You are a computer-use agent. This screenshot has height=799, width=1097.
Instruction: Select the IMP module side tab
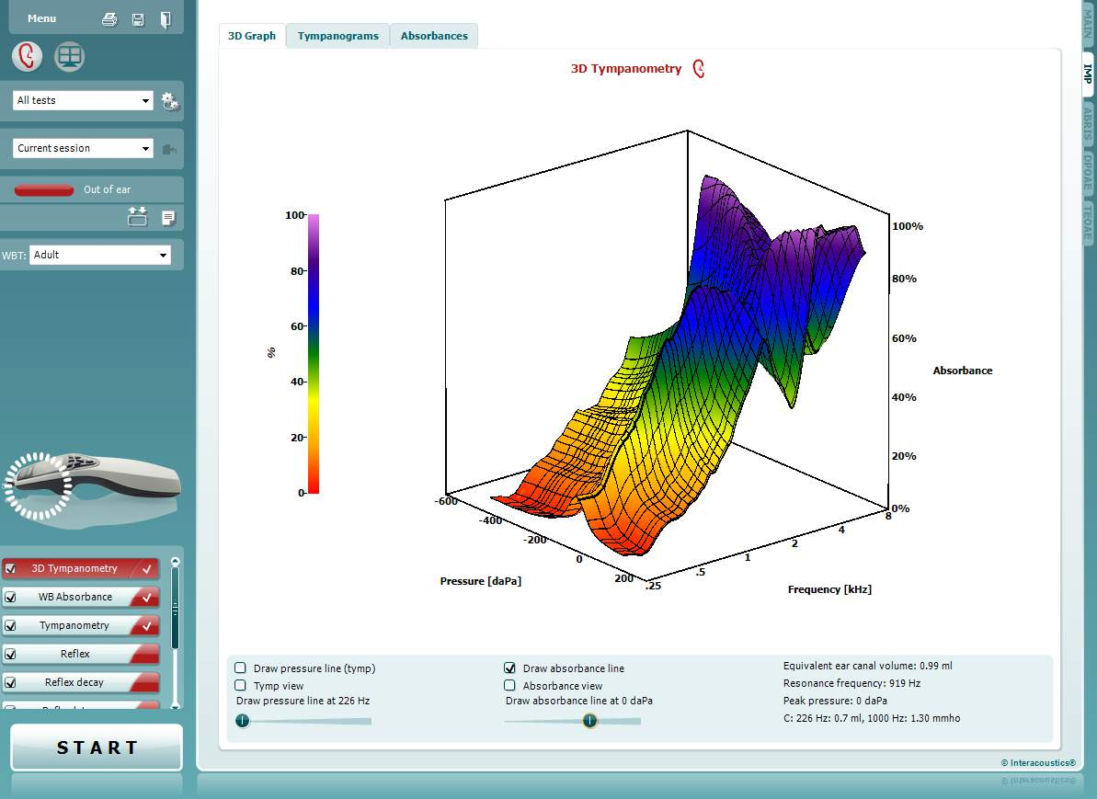1088,74
